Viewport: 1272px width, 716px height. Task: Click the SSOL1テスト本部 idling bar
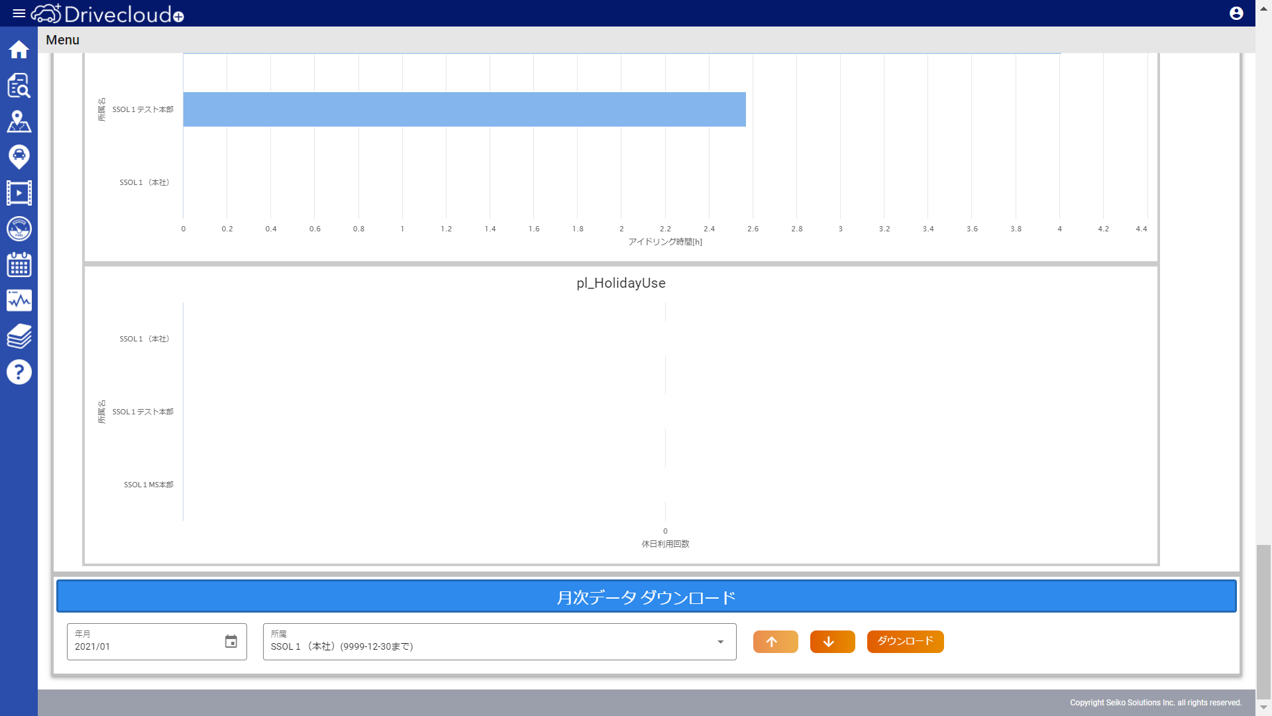point(464,109)
